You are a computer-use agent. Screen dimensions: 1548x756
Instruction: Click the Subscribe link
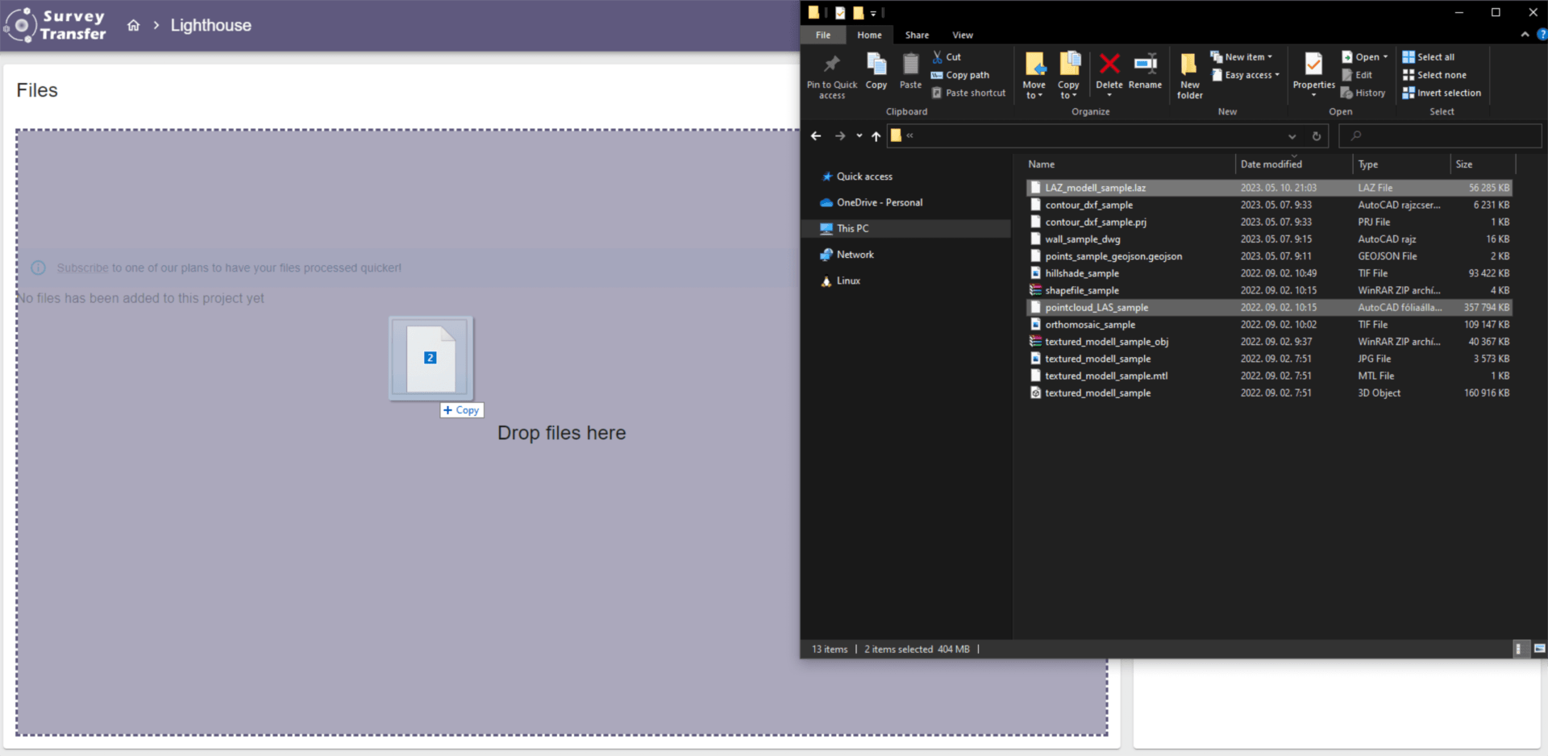84,267
